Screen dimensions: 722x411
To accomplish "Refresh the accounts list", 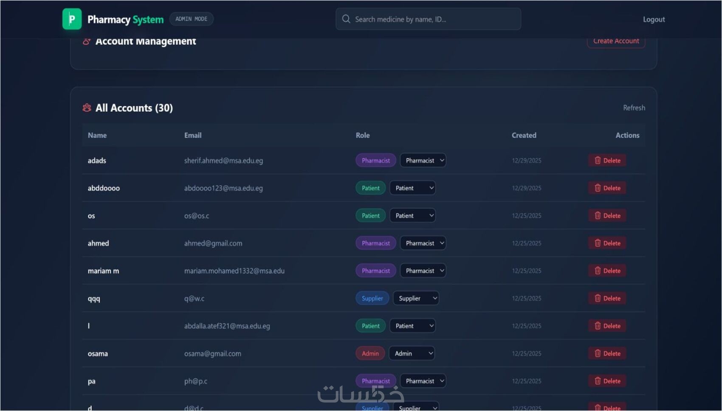I will (634, 108).
